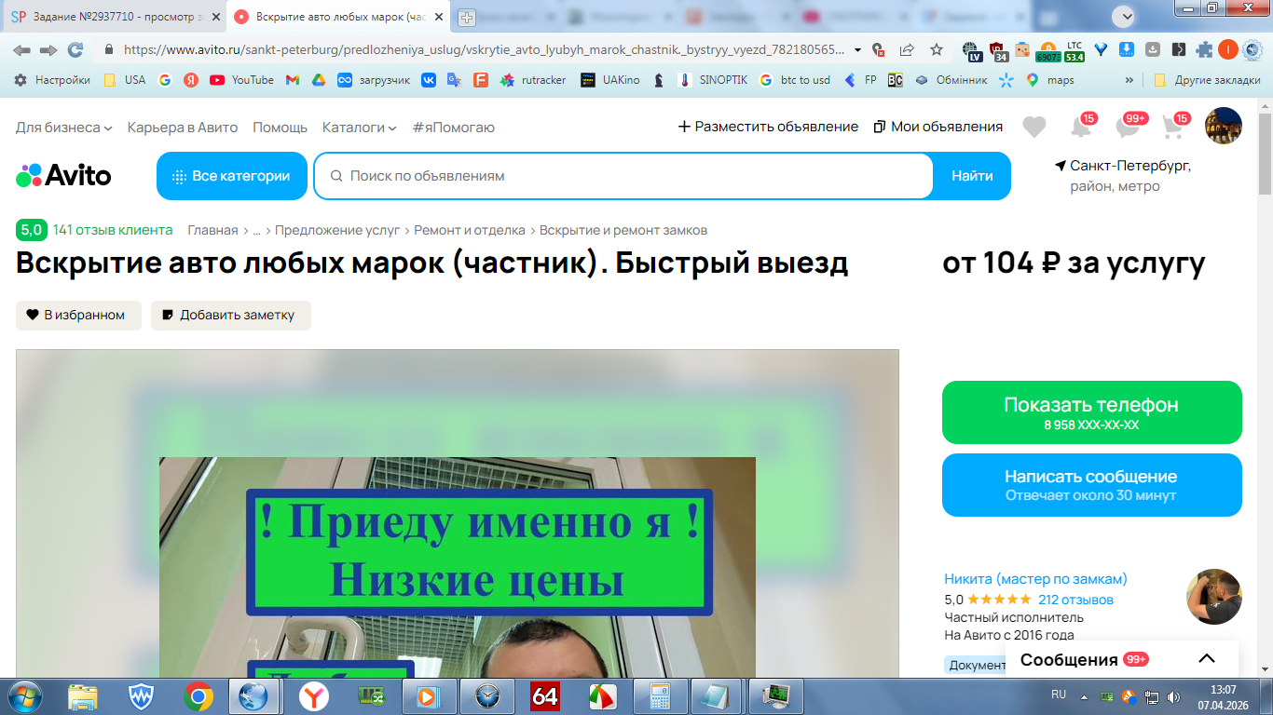Open Avito notifications bell icon
1273x715 pixels.
tap(1082, 127)
